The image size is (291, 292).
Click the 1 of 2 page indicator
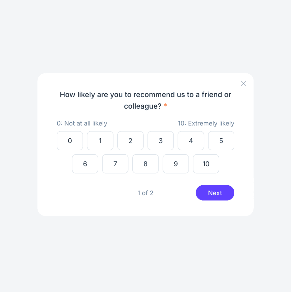tap(145, 193)
